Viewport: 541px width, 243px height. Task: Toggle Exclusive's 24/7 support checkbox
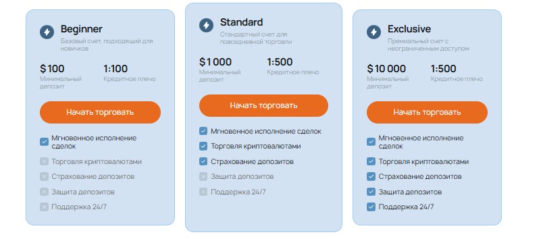point(371,207)
